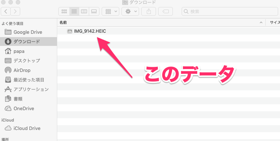Focus the 検索 search field

coord(230,12)
